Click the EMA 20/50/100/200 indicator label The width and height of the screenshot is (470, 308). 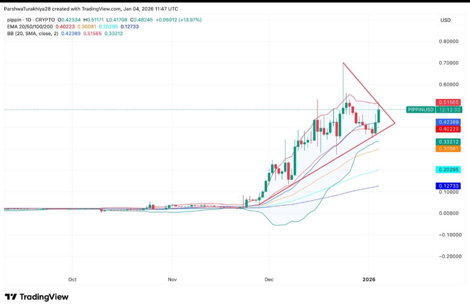click(x=30, y=26)
